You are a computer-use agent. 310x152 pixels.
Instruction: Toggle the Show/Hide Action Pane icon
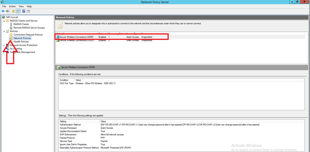pyautogui.click(x=28, y=11)
